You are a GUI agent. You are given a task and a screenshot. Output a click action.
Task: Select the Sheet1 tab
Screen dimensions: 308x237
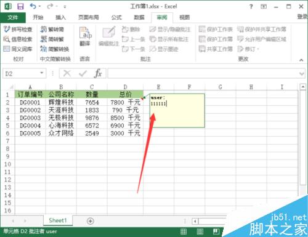58,220
